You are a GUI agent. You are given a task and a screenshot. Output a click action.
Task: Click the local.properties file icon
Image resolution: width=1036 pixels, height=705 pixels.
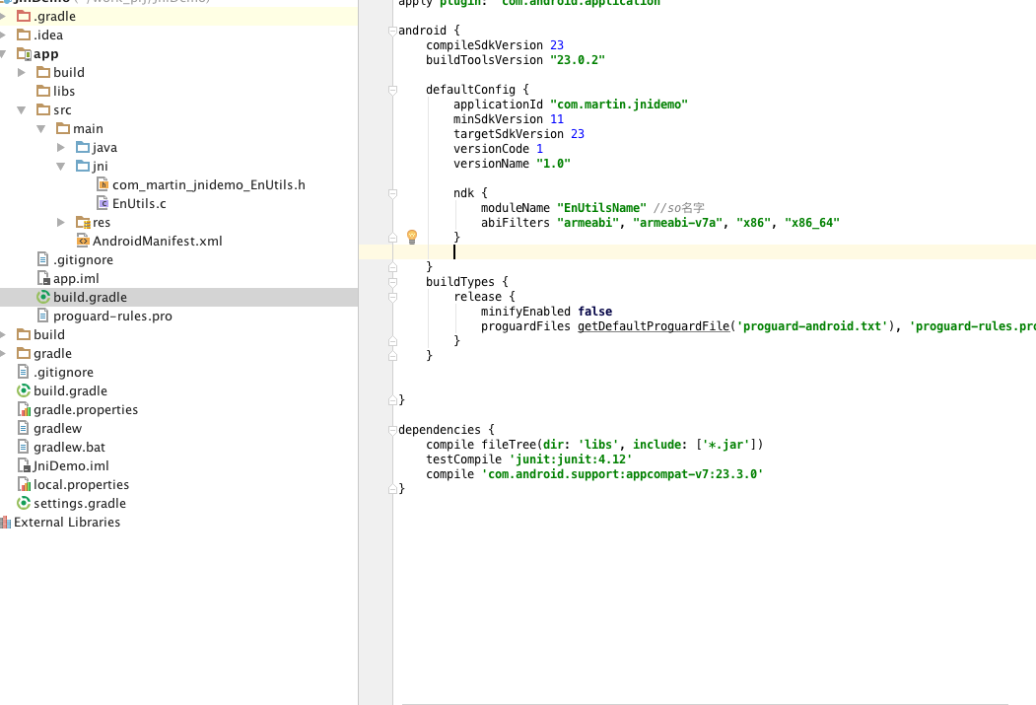coord(24,484)
